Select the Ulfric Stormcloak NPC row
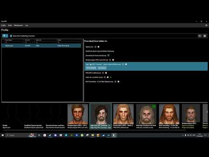Viewport: 209px width, 157px height. 41,46
